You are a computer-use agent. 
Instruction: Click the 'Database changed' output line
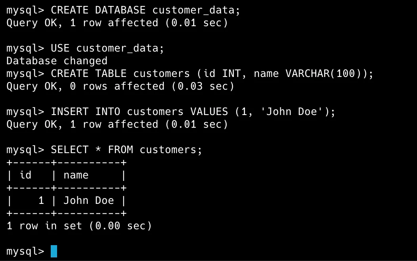tap(57, 61)
